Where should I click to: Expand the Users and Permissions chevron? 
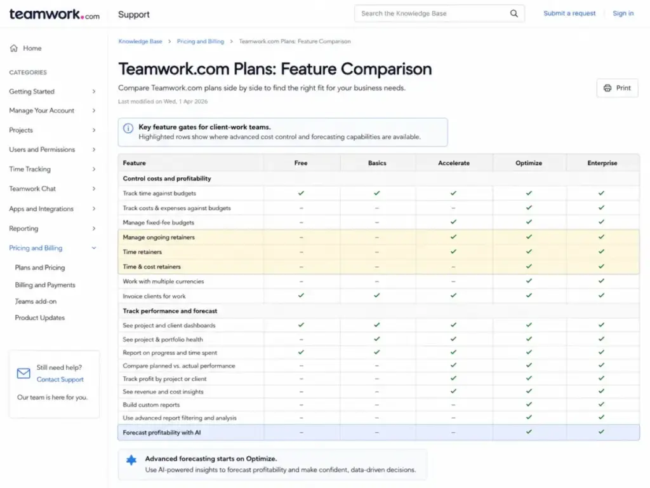click(x=94, y=149)
